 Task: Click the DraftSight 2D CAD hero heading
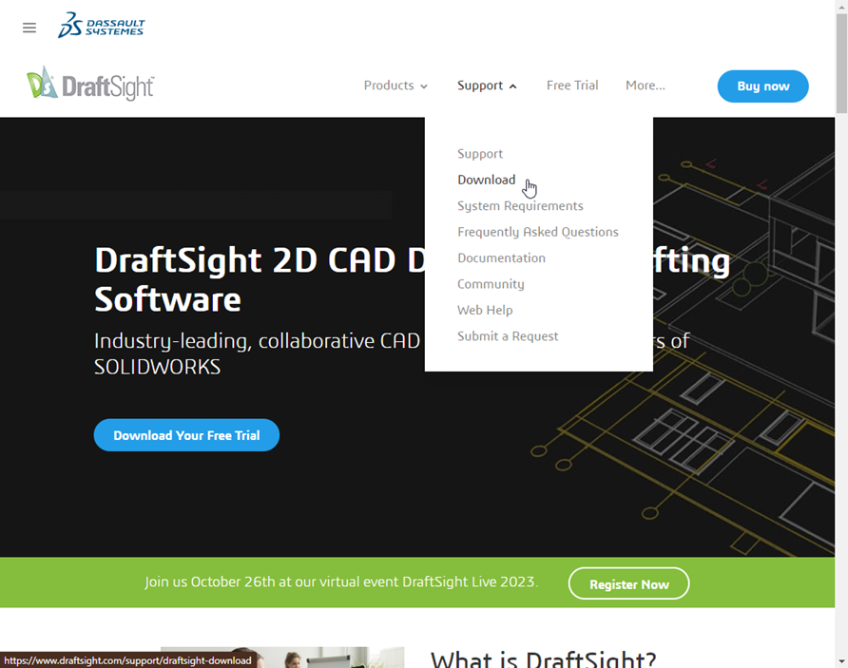point(412,279)
